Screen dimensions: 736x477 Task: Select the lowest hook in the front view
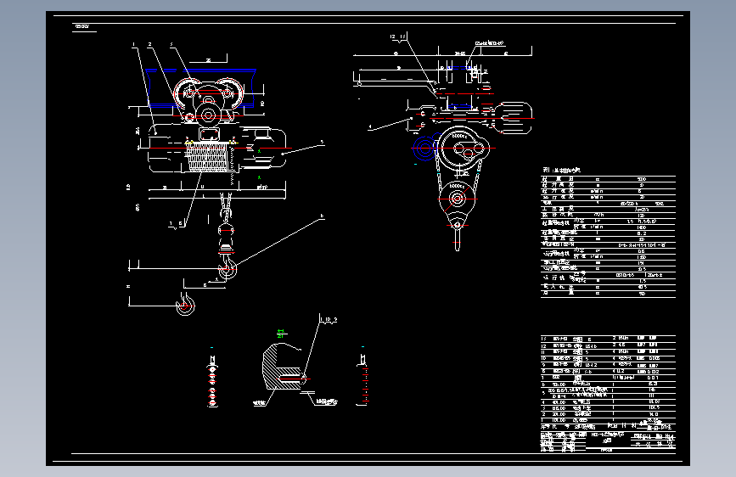185,304
